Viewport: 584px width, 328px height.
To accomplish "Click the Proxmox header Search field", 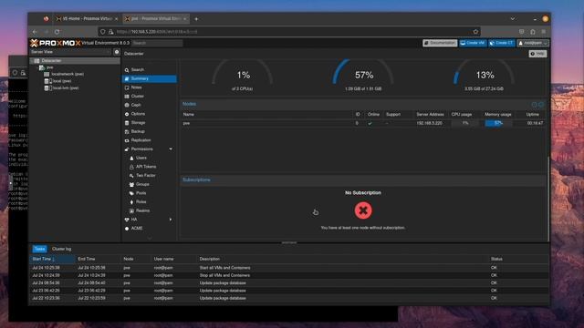I will click(157, 43).
